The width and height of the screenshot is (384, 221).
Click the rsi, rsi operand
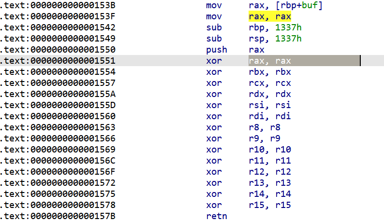pos(270,105)
